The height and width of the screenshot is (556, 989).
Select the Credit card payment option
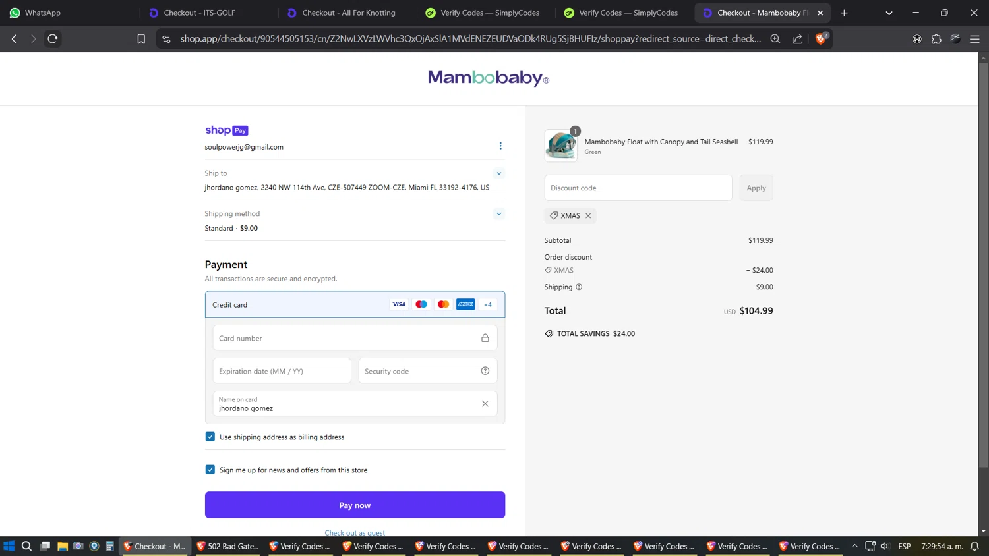tap(355, 304)
